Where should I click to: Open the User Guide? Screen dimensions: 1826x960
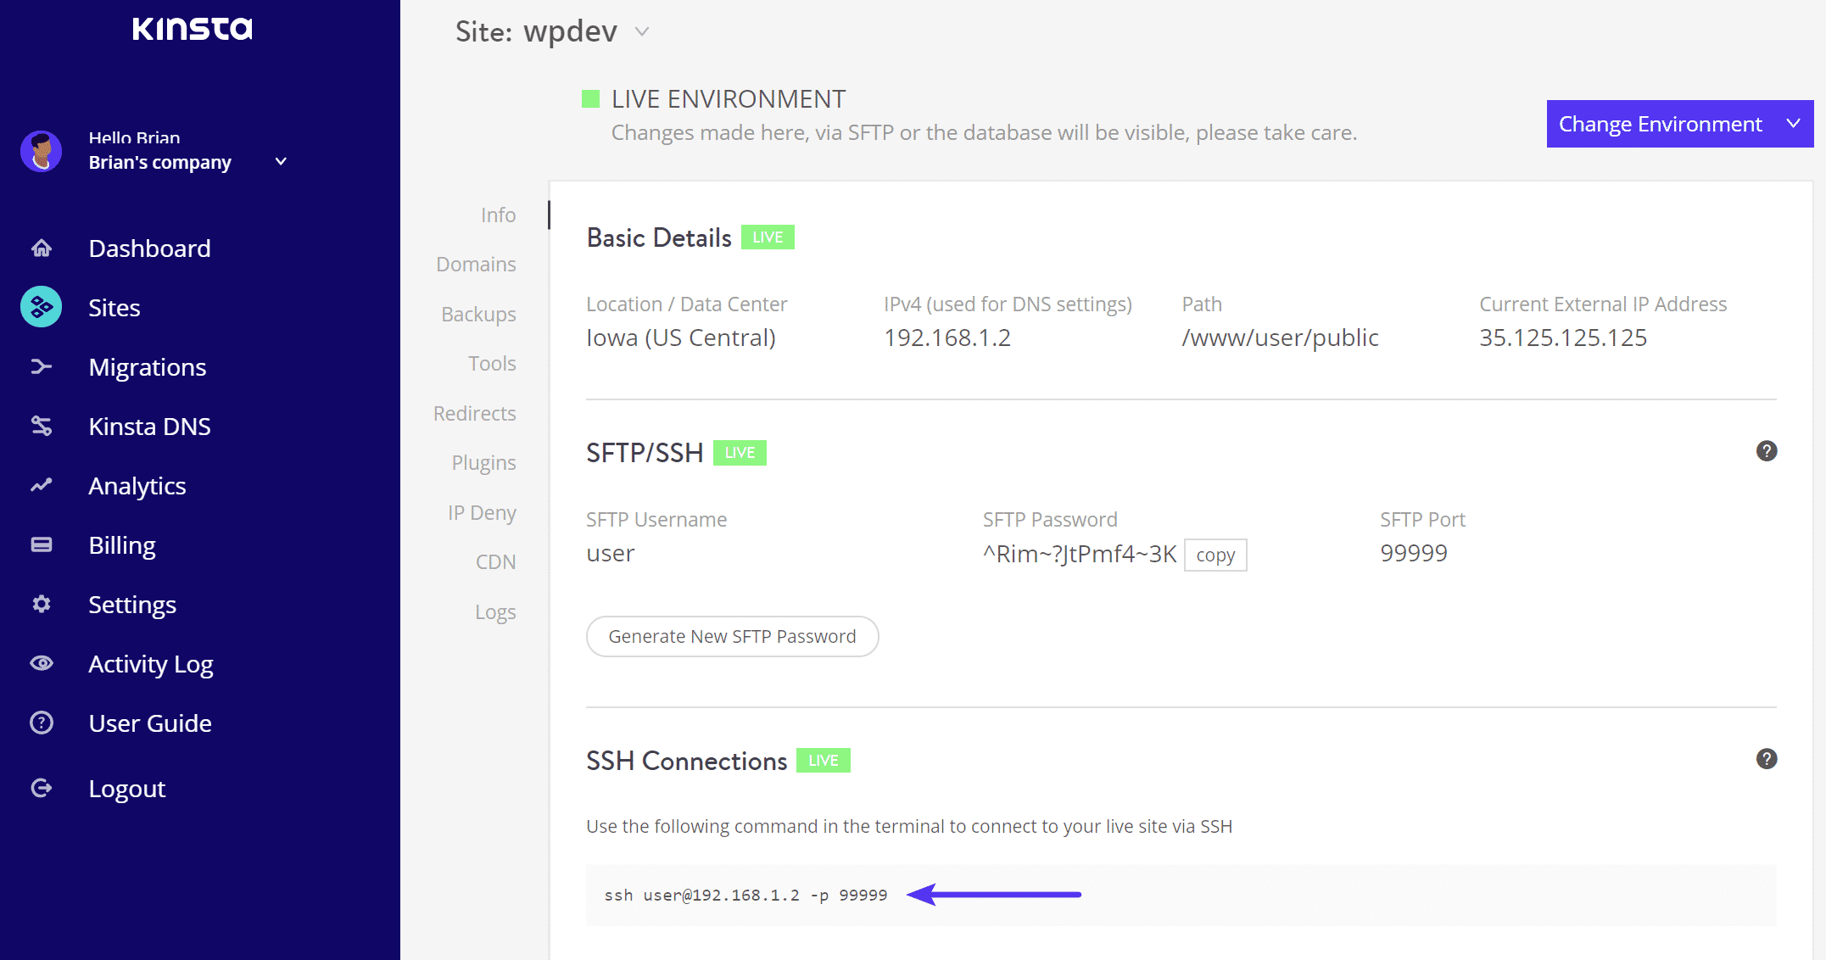(150, 723)
